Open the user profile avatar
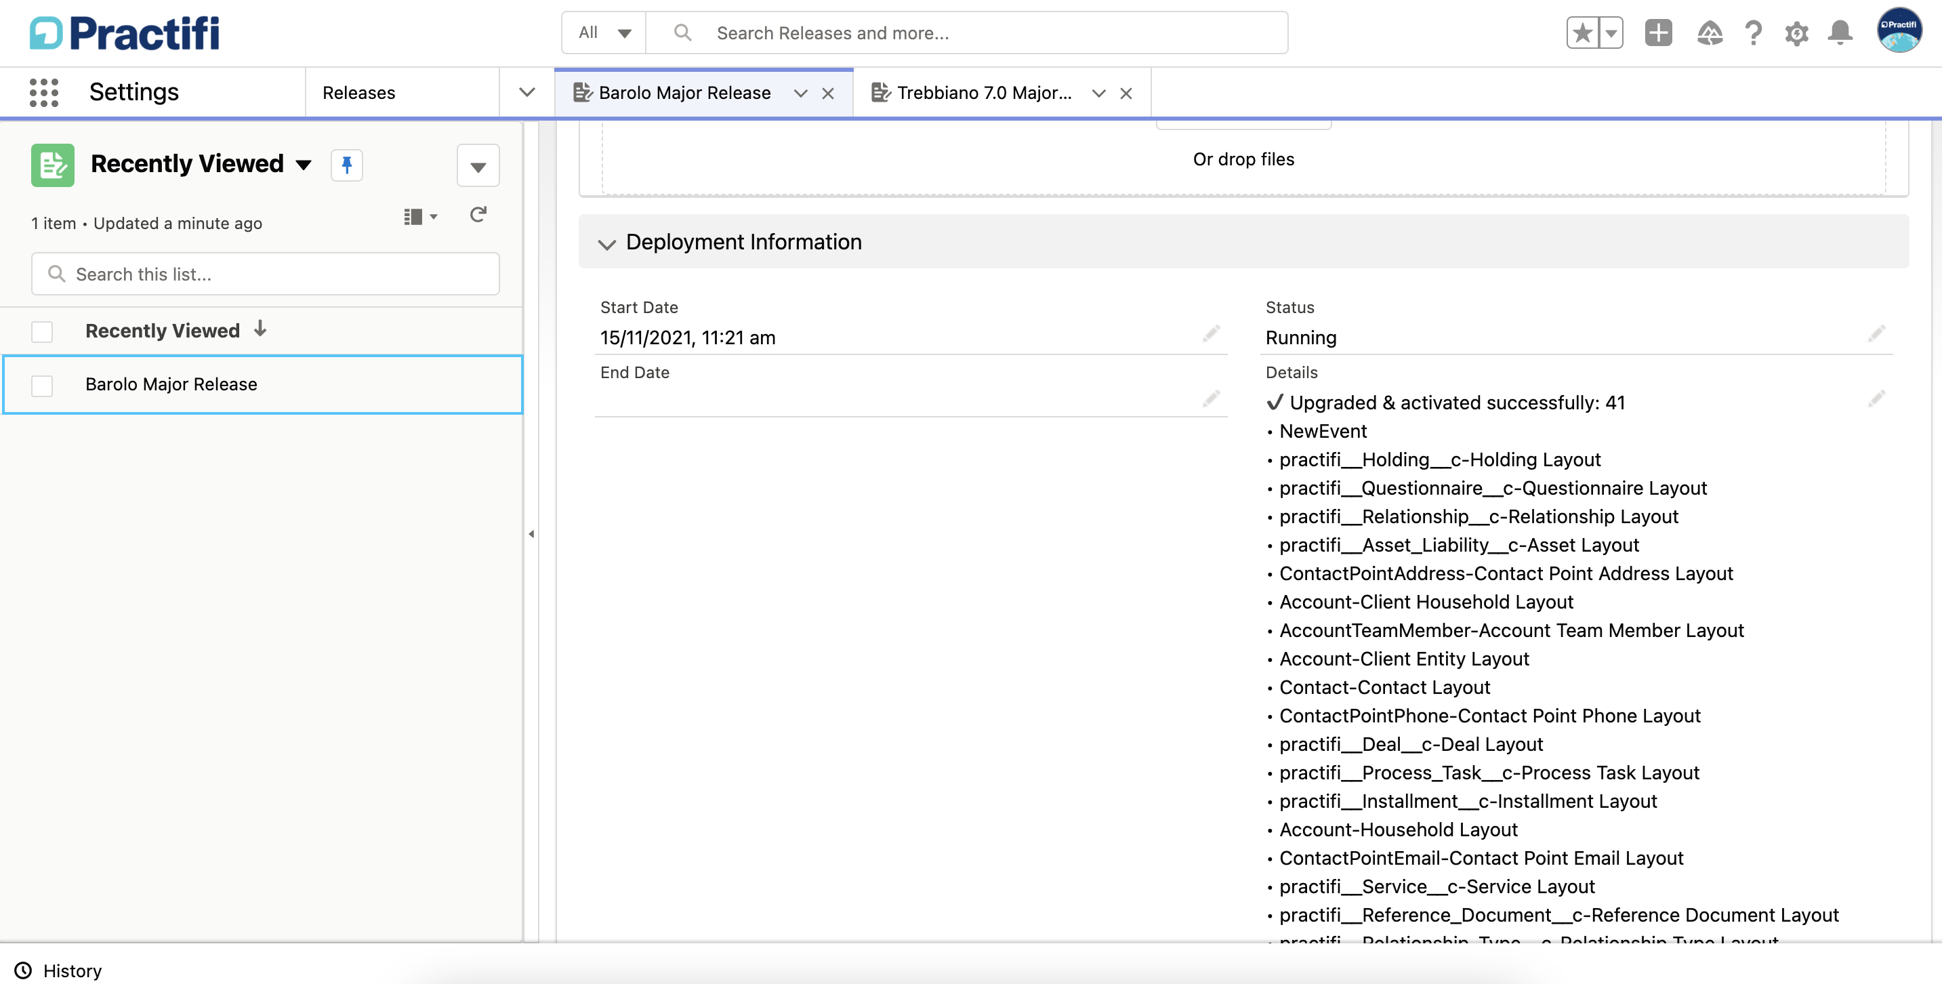The height and width of the screenshot is (984, 1942). [1899, 30]
